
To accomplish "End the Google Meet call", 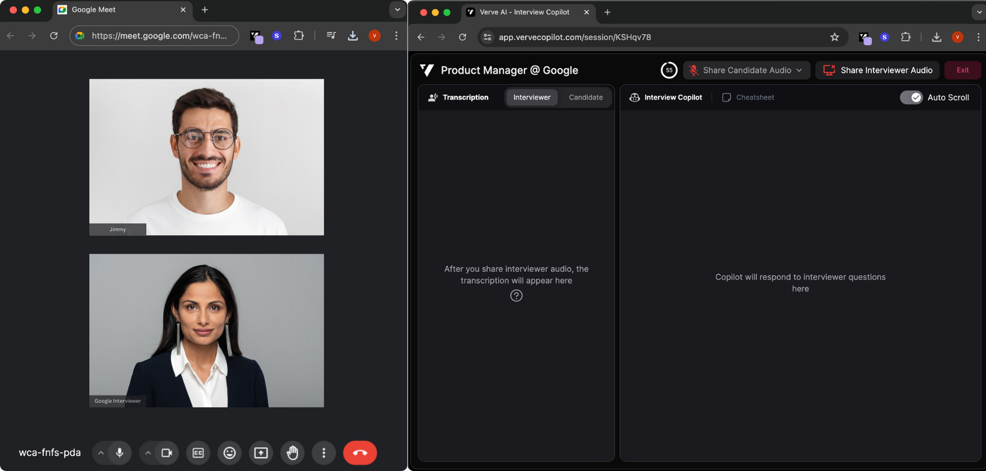I will pyautogui.click(x=360, y=453).
